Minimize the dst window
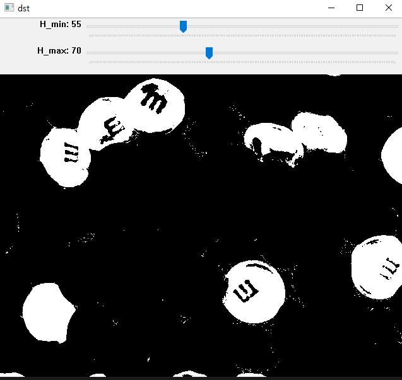Viewport: 402px width, 380px height. [x=331, y=8]
